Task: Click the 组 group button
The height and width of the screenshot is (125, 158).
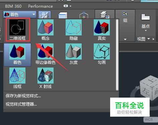Action: (x=125, y=17)
